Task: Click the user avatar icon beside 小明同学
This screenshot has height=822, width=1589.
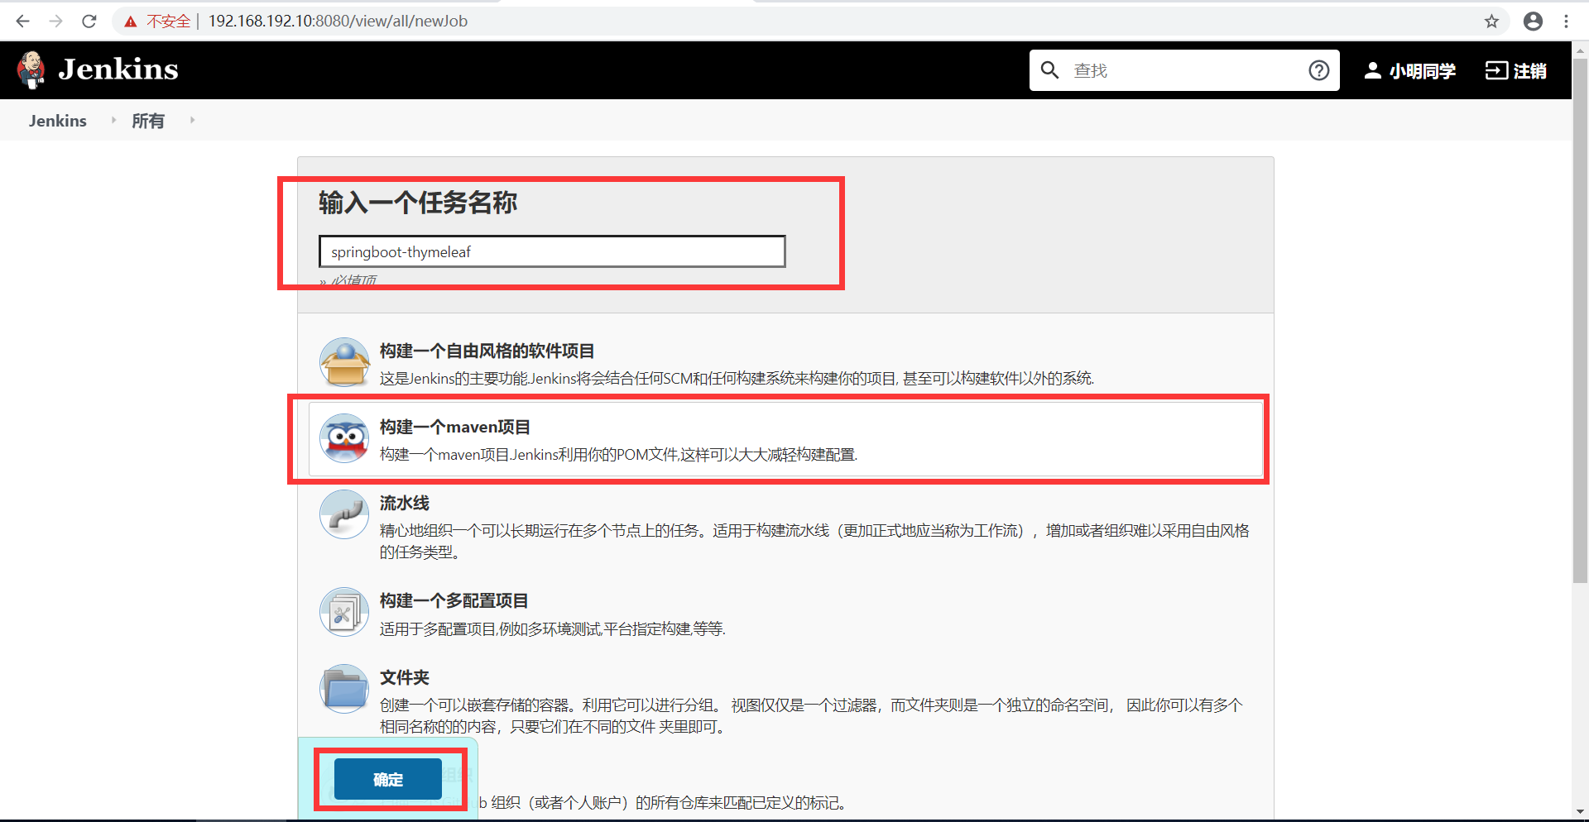Action: coord(1372,70)
